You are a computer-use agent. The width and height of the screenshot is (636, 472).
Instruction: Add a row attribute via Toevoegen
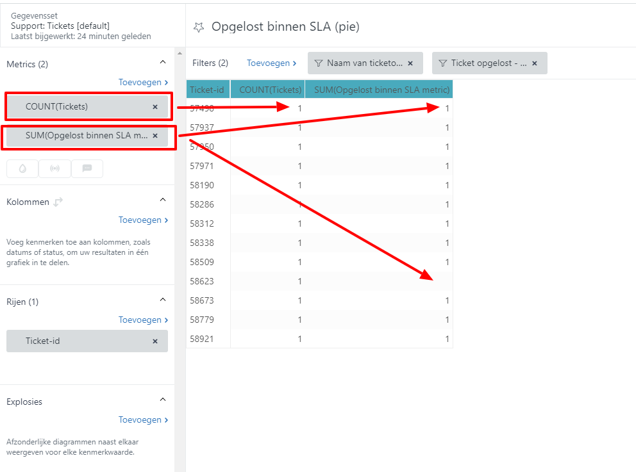143,320
